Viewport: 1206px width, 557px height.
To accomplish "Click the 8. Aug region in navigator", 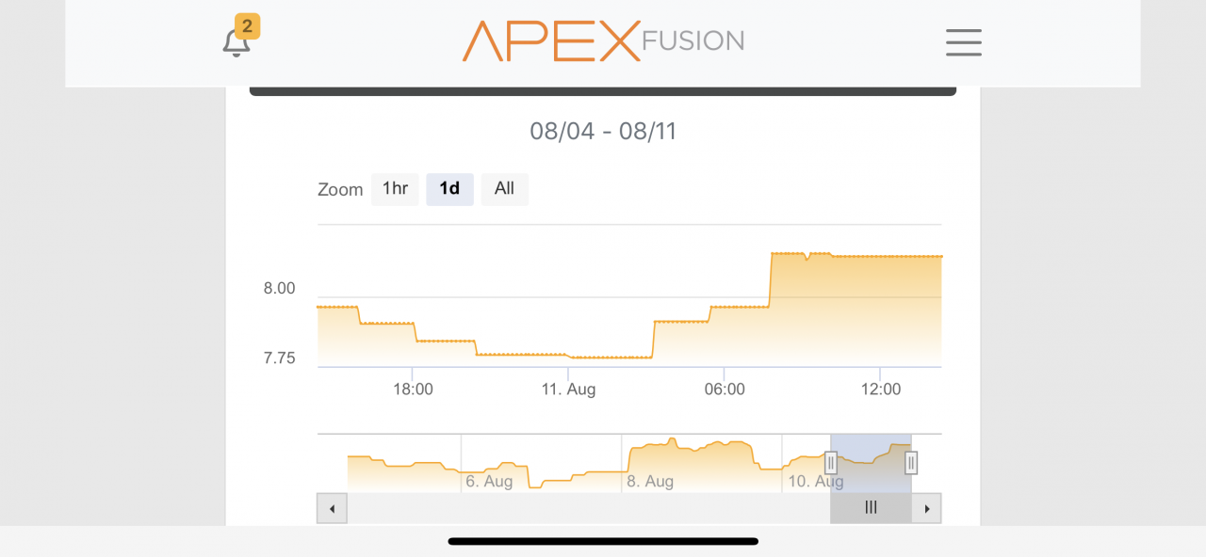I will point(650,482).
